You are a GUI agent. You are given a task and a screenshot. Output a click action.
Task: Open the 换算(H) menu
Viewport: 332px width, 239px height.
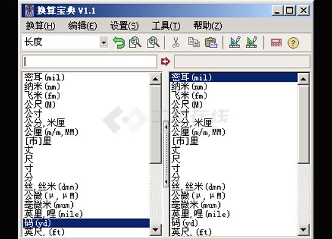tap(40, 26)
